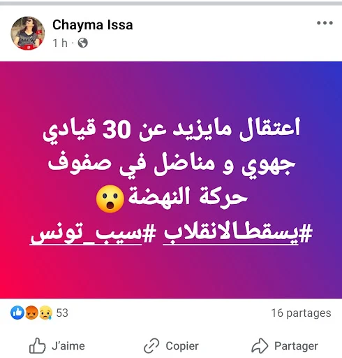This screenshot has width=342, height=358.
Task: Click the surprised face emoji in post
Action: [110, 199]
